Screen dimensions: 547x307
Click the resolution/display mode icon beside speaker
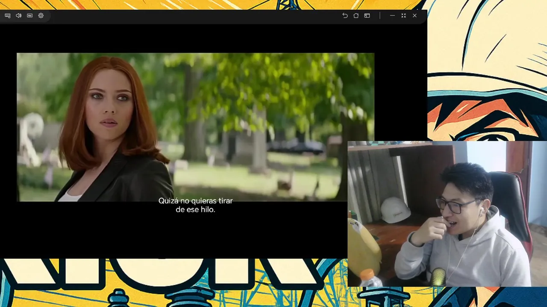click(x=30, y=15)
